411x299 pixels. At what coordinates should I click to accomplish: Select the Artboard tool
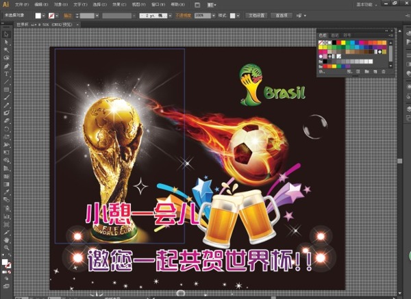click(x=6, y=224)
